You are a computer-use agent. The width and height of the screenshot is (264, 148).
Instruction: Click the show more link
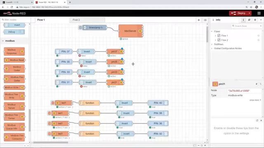pyautogui.click(x=255, y=100)
